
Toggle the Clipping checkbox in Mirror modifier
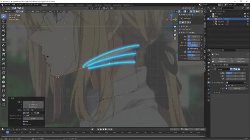[x=227, y=86]
